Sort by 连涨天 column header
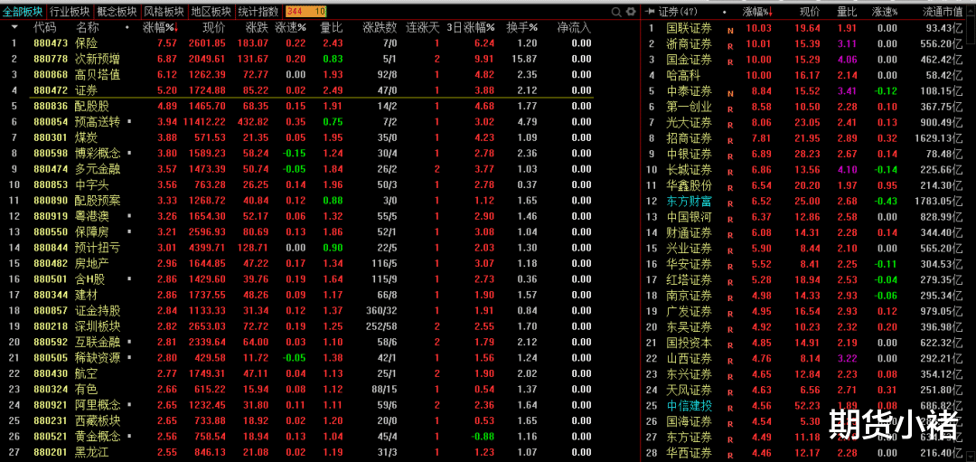This screenshot has width=976, height=462. 423,28
